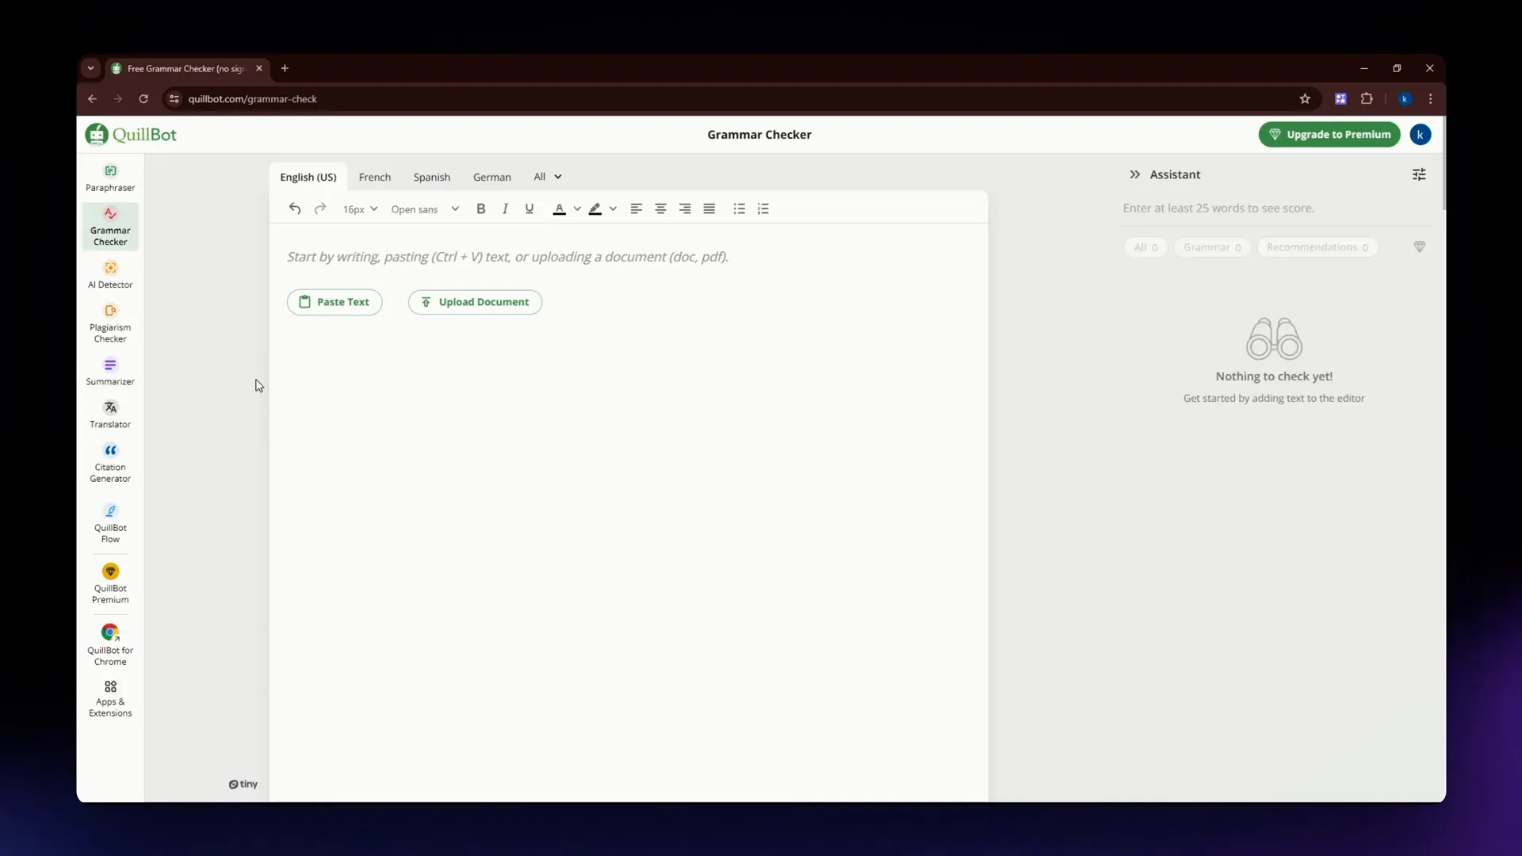
Task: Open the Plagiarism Checker tool
Action: click(110, 323)
